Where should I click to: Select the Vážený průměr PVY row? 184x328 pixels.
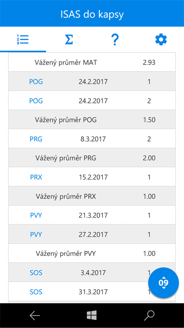click(x=92, y=253)
